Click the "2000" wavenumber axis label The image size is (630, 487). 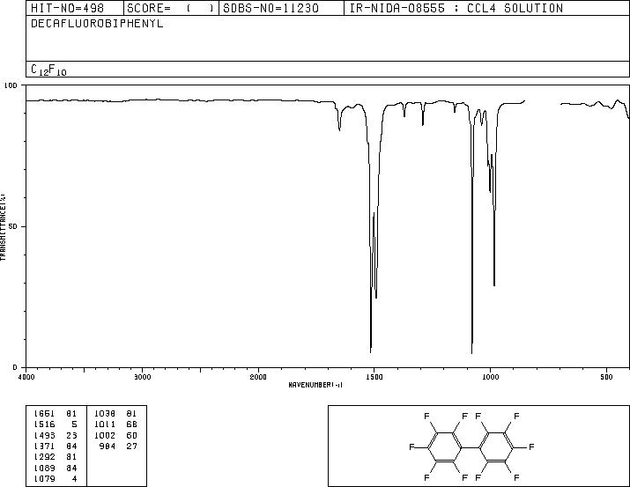(x=258, y=377)
